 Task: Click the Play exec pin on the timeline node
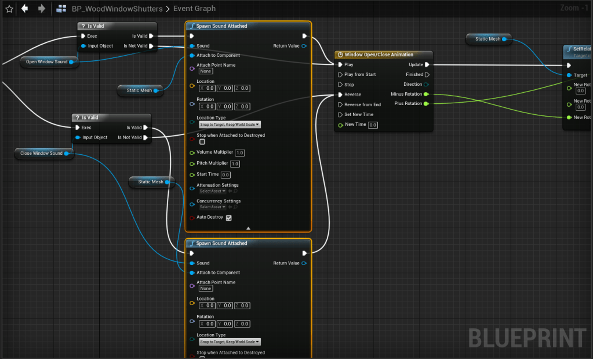click(x=340, y=65)
